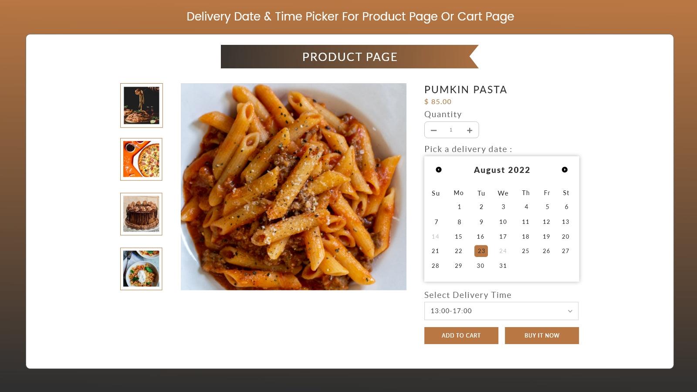
Task: Open the delivery time dropdown chevron
Action: click(570, 311)
